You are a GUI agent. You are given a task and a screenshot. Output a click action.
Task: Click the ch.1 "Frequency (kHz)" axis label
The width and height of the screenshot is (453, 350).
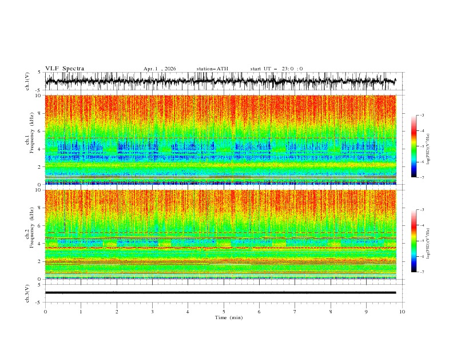point(32,133)
